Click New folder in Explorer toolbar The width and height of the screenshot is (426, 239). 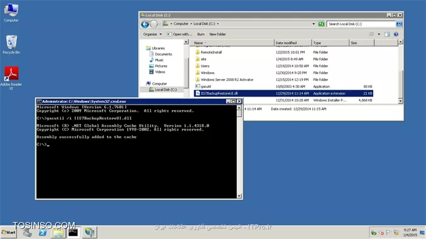tap(217, 34)
